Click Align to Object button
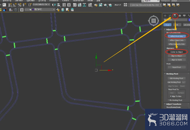Viewport: 190px width, 130px height. (177, 56)
